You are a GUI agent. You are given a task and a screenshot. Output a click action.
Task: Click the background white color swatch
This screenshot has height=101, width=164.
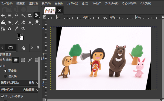(22, 38)
